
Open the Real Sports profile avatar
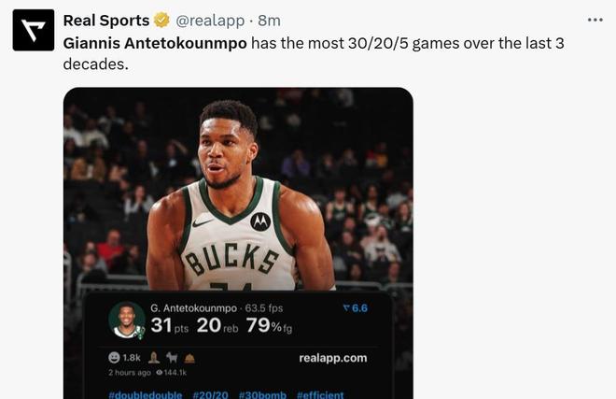coord(33,30)
